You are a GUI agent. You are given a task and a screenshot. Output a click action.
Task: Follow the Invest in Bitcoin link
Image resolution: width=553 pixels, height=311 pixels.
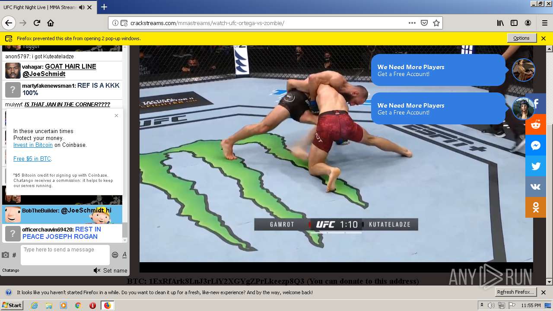(33, 145)
